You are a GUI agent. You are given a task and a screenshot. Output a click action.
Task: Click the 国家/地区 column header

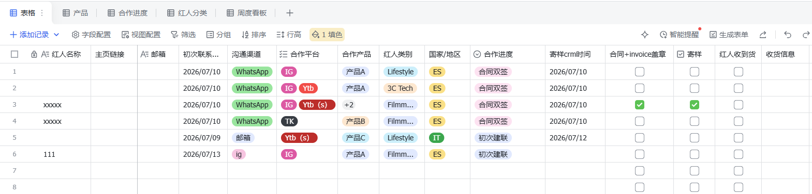pos(447,54)
